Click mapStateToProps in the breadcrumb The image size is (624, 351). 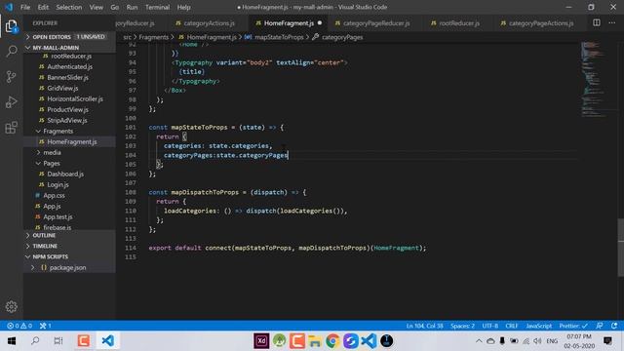tap(279, 37)
